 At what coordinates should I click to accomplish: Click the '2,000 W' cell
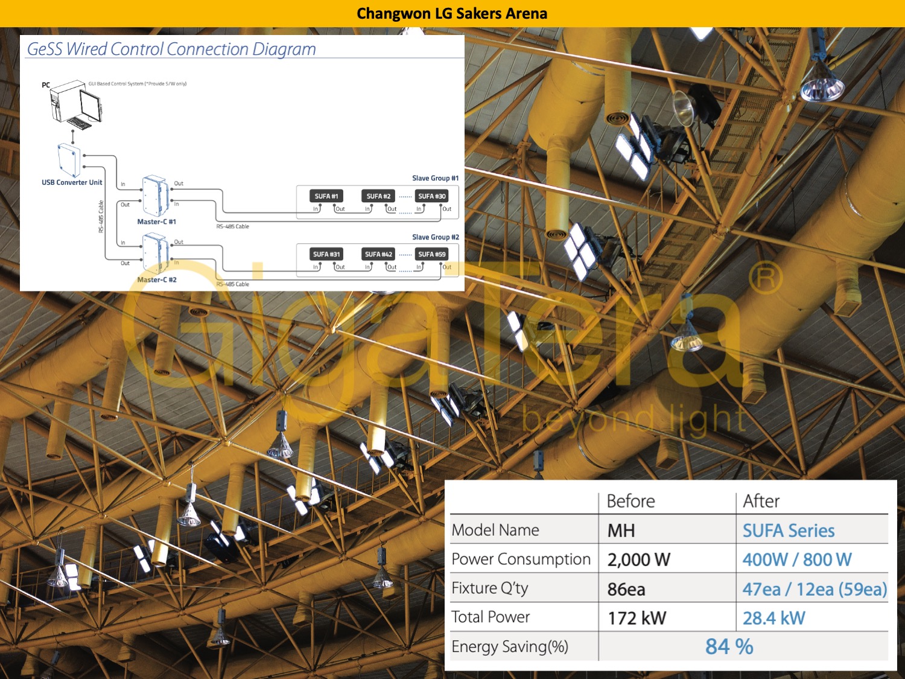coord(638,559)
